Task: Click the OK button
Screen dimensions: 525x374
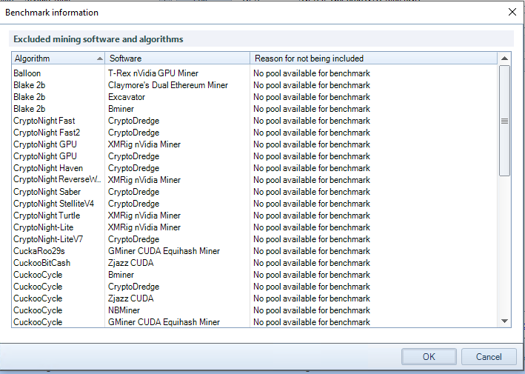Action: coord(429,356)
